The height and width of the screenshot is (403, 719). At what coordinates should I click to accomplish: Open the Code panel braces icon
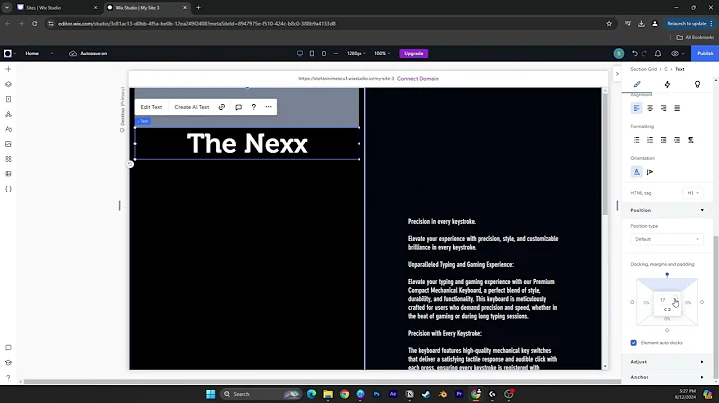coord(8,189)
